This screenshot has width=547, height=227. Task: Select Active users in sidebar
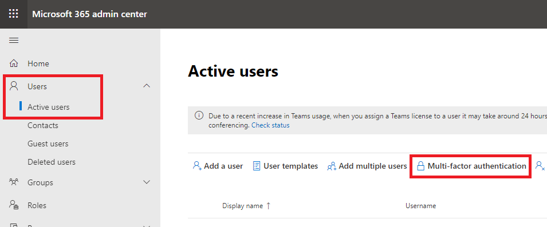point(49,107)
